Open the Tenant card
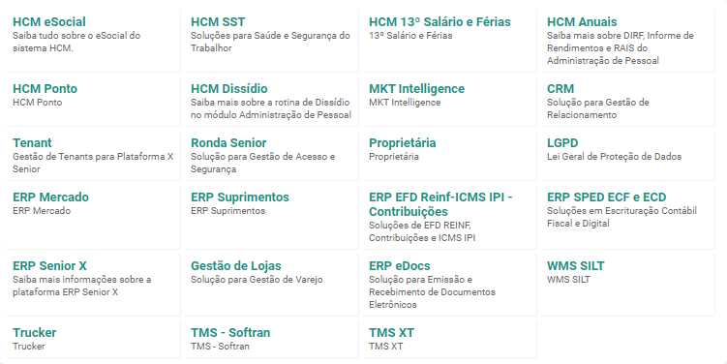 click(93, 155)
